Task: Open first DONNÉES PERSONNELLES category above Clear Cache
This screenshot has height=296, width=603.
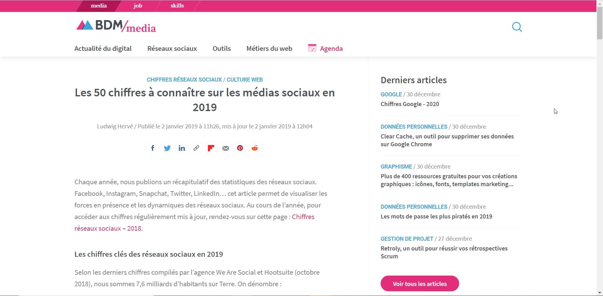Action: coord(414,127)
